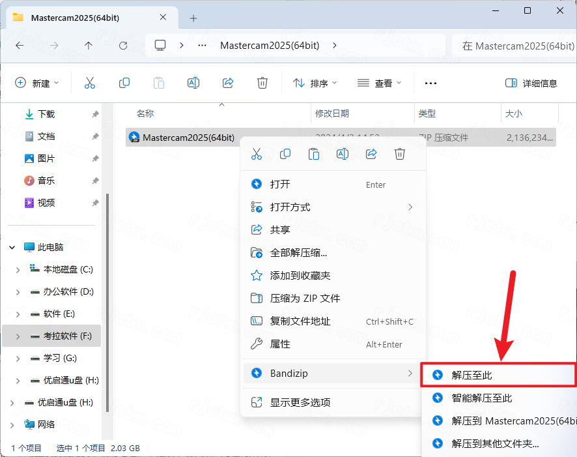
Task: Click the Rename icon in the context menu
Action: (342, 154)
